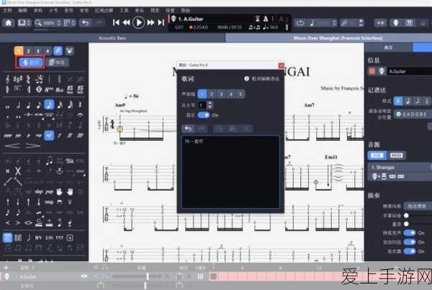Select lyrics line 4 in the lyrics dialog
This screenshot has width=432, height=290.
pos(230,94)
